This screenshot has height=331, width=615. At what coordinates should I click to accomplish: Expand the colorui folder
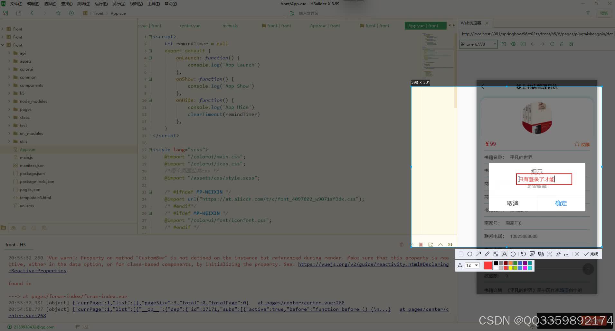[x=9, y=69]
